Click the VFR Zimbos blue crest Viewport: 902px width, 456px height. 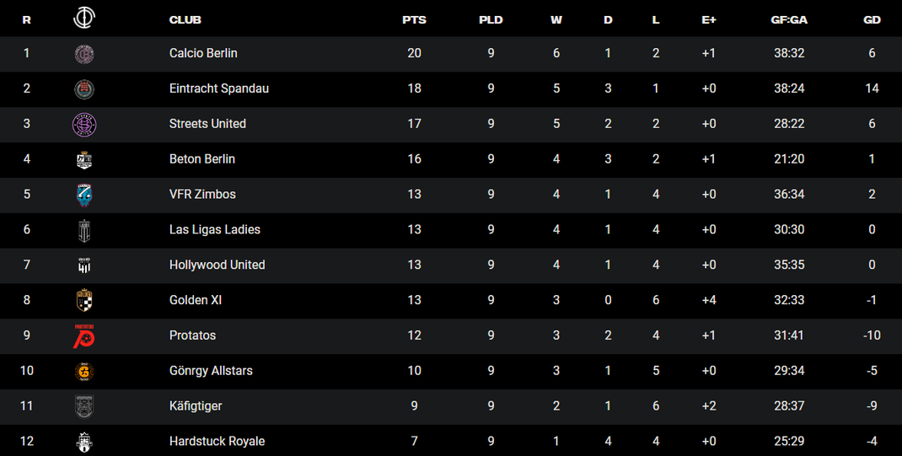(x=84, y=195)
